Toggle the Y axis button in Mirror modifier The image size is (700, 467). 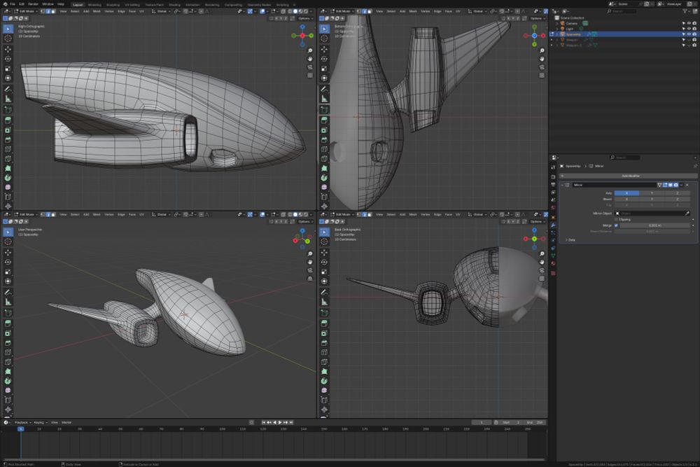[652, 193]
